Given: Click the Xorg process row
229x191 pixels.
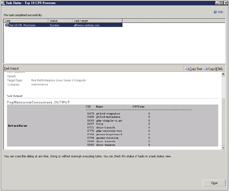Looking at the screenshot, I should [119, 124].
